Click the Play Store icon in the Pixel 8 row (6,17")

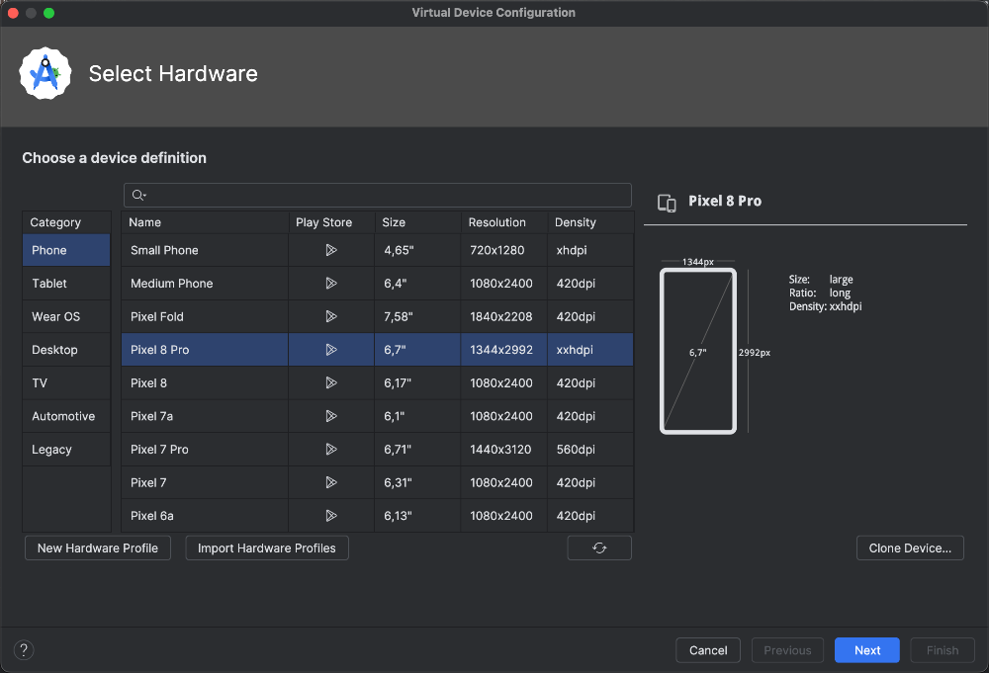pos(331,383)
